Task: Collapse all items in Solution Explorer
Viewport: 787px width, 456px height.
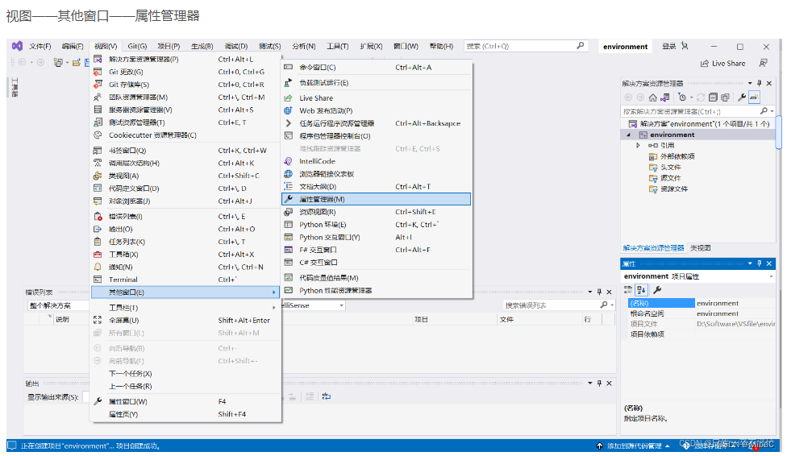Action: pos(713,97)
